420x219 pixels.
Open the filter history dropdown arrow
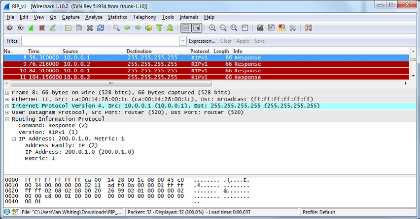point(183,41)
